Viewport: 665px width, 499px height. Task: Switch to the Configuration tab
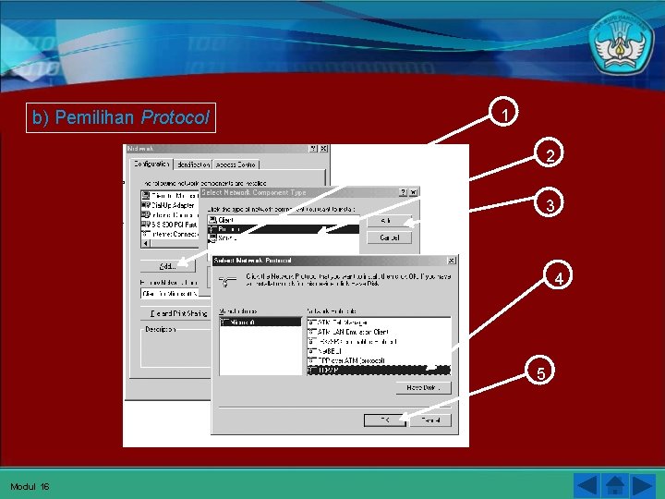[151, 164]
